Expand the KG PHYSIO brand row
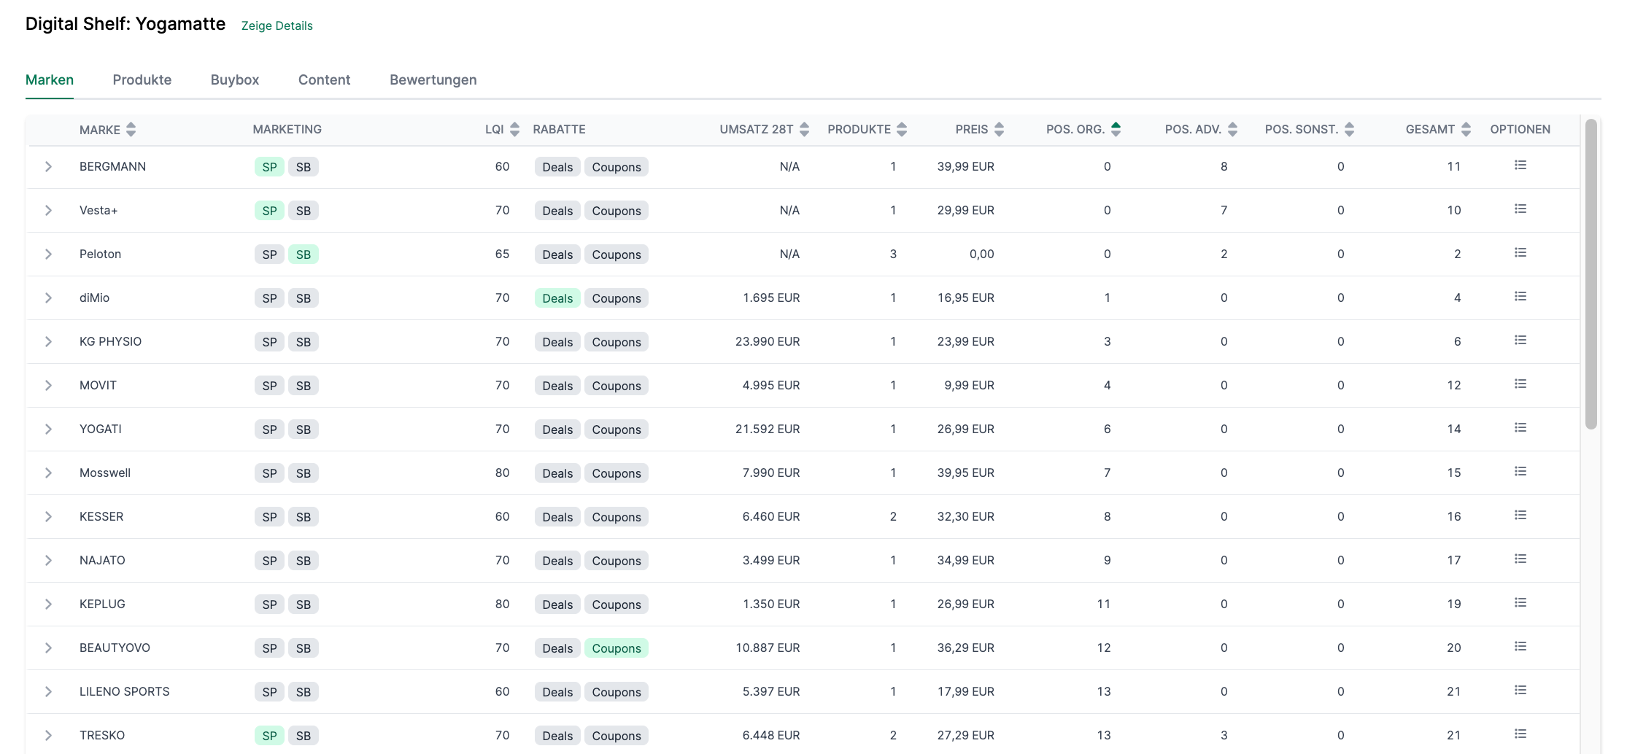1627x754 pixels. coord(48,342)
